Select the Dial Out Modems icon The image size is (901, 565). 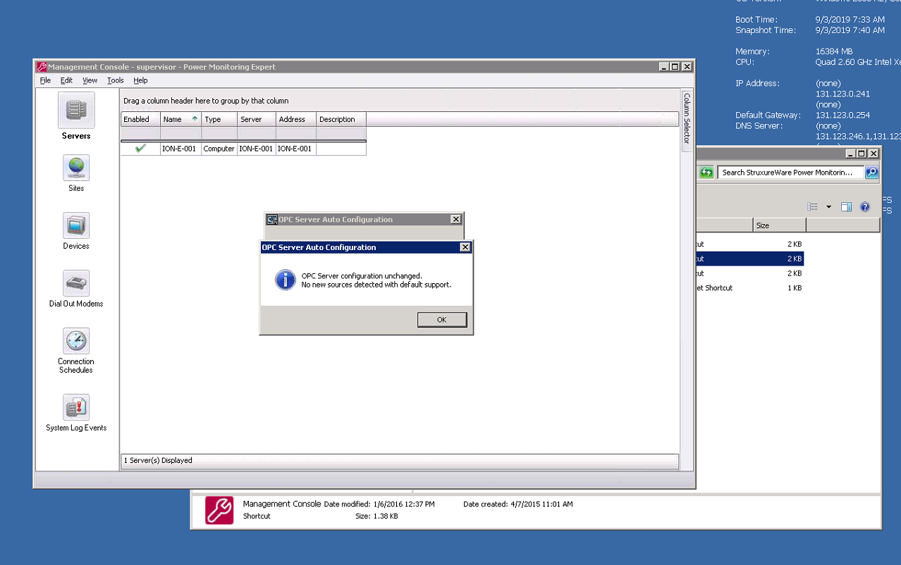tap(76, 284)
